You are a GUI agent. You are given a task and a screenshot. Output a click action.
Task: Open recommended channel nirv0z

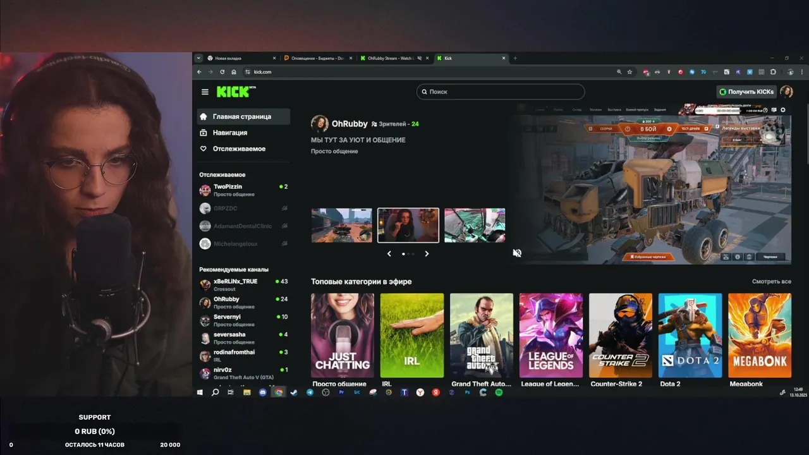[x=243, y=373]
